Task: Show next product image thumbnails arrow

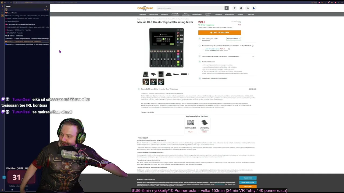Action: [188, 74]
